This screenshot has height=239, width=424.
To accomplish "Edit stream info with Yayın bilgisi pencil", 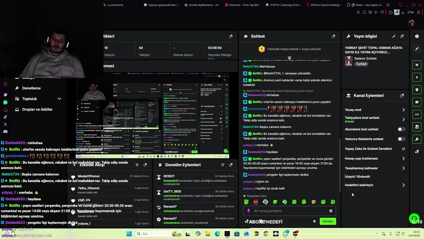I will point(394,36).
